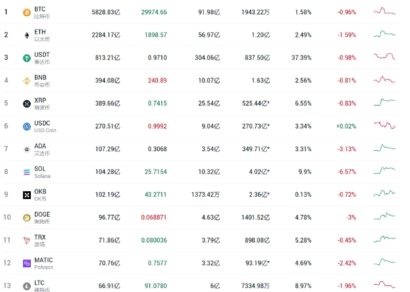Open the BNB trend sparkline chart
Screen dimensions: 410x292
tap(385, 79)
